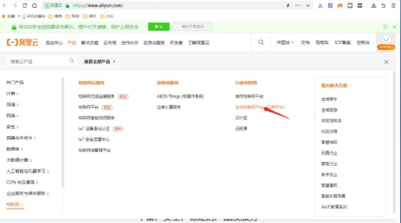401x223 pixels.
Task: Click the magnifier in product search box
Action: (72, 61)
